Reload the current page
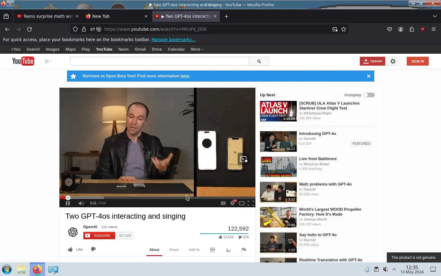Image resolution: width=441 pixels, height=276 pixels. 29,29
